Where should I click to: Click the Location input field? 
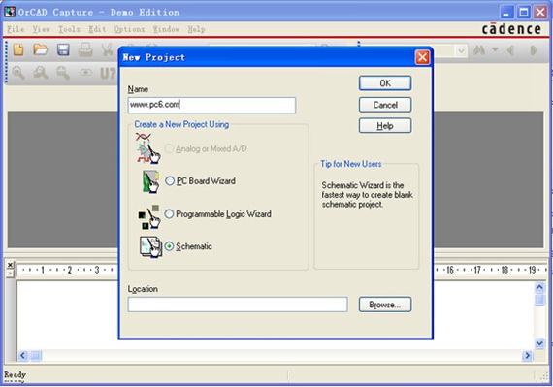tap(238, 305)
